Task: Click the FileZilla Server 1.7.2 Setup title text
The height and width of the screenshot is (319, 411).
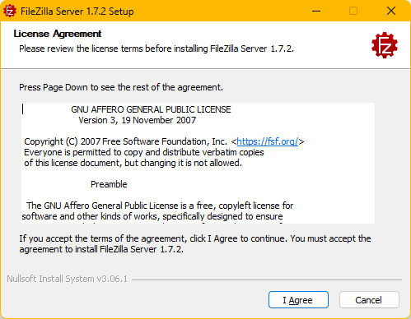Action: (77, 12)
